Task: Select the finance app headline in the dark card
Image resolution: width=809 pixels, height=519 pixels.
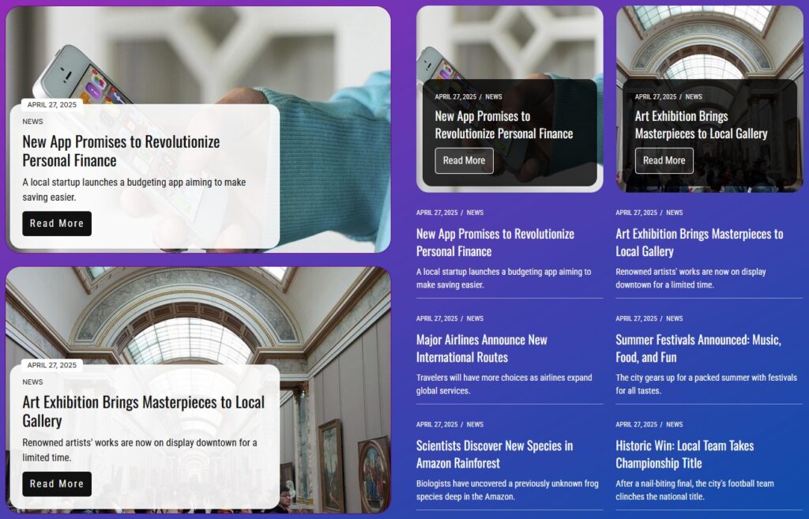Action: pyautogui.click(x=503, y=125)
